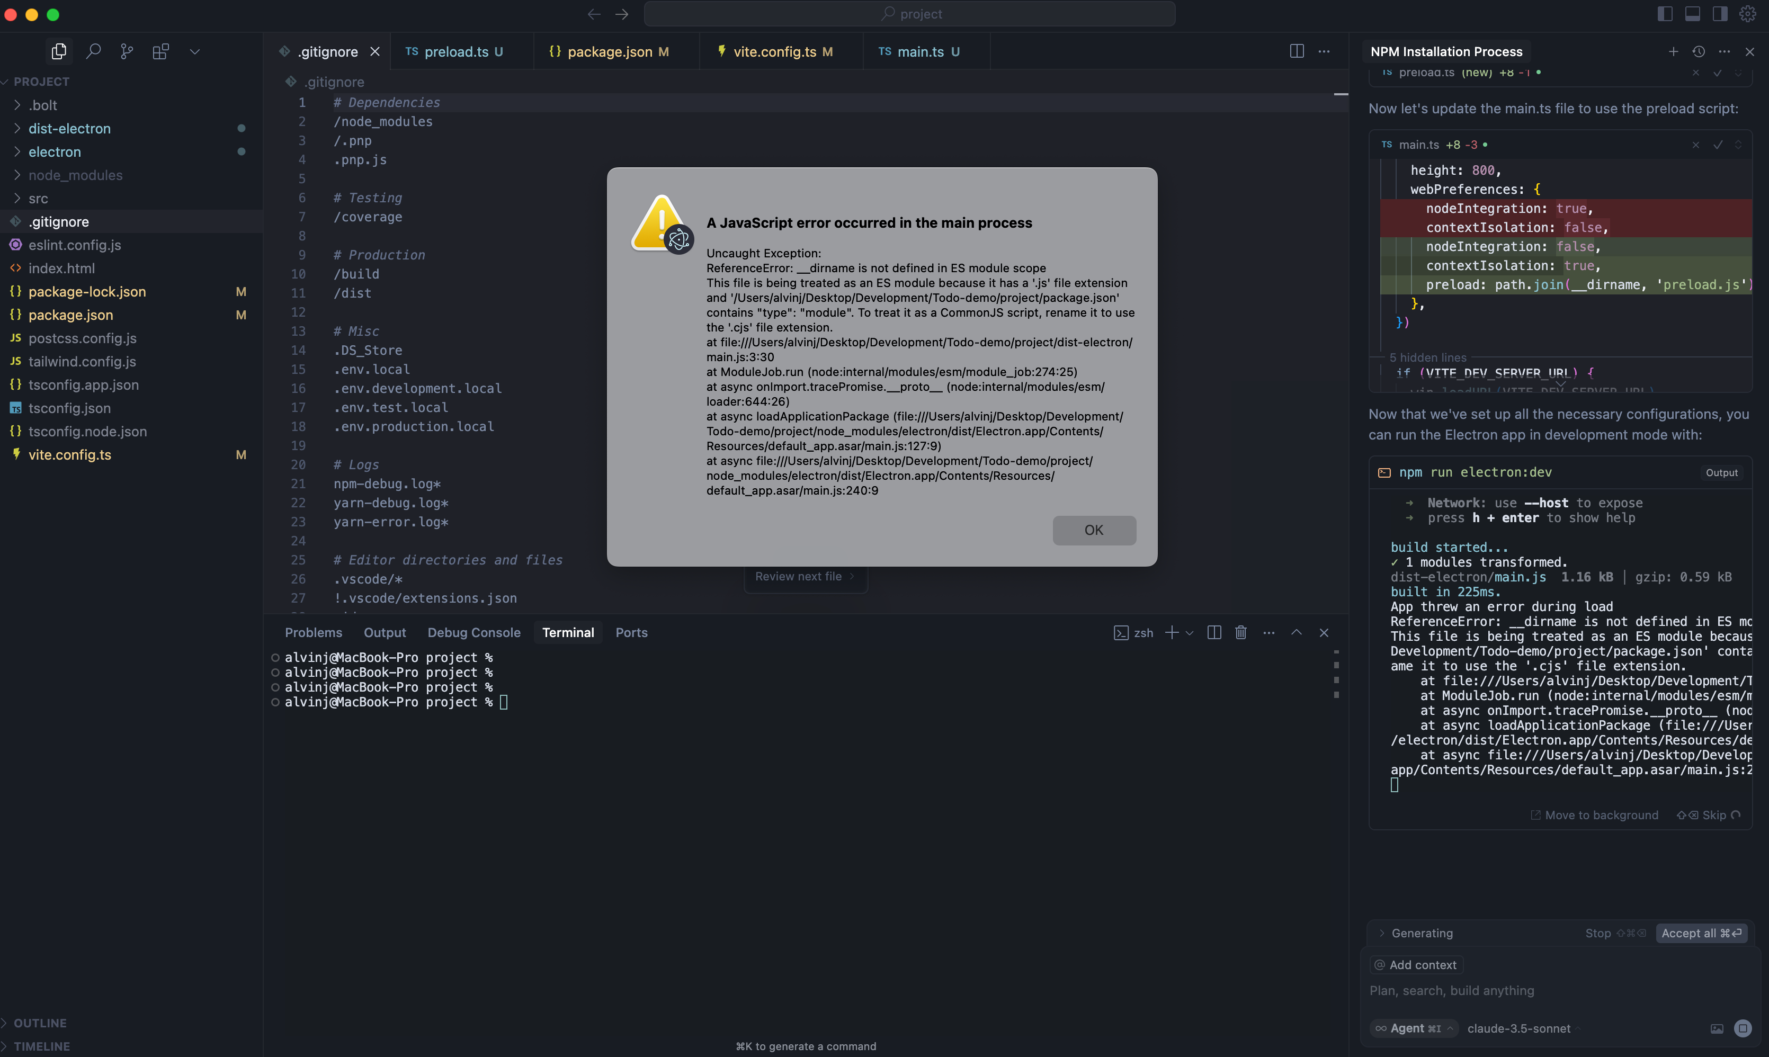Toggle primary sidebar layout icon
1769x1057 pixels.
[1665, 14]
